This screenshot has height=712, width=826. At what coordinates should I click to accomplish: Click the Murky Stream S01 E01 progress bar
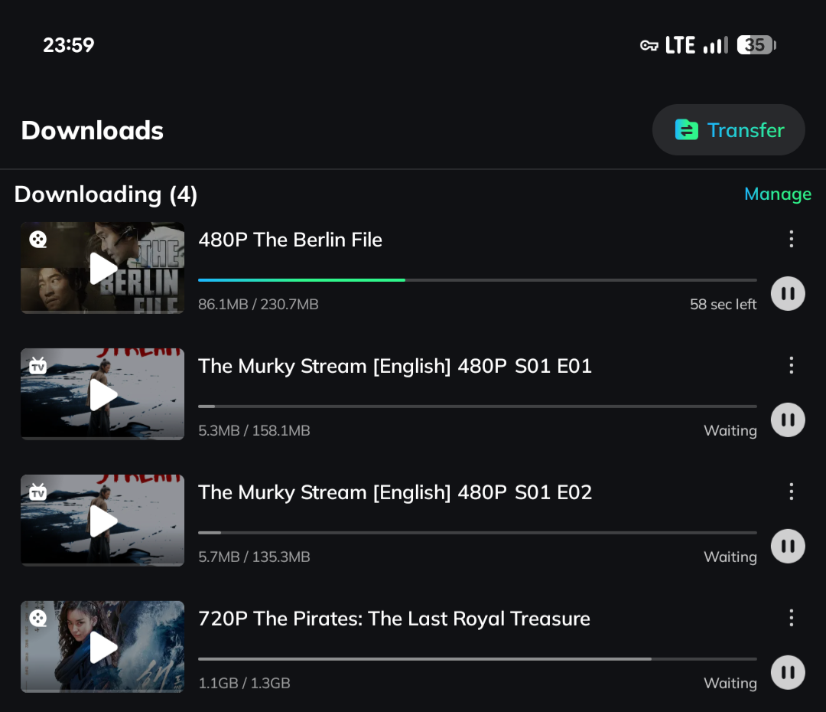click(x=477, y=406)
